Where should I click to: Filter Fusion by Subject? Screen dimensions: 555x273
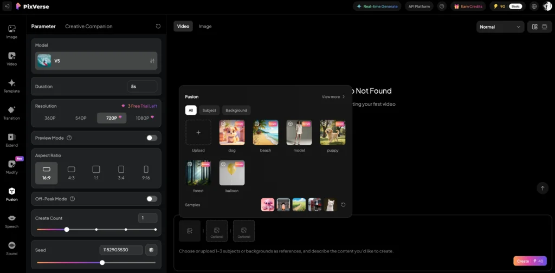coord(209,110)
